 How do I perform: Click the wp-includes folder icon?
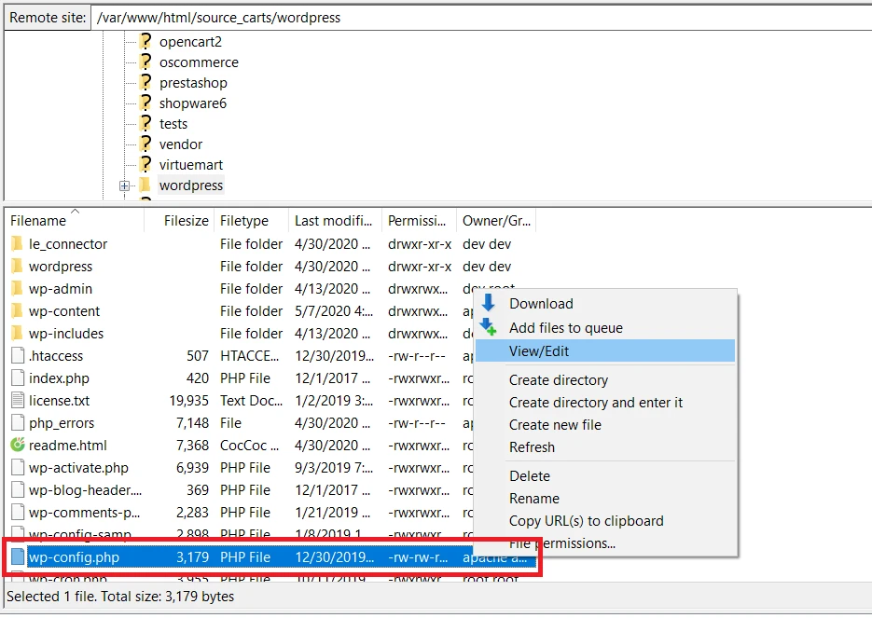(x=17, y=333)
